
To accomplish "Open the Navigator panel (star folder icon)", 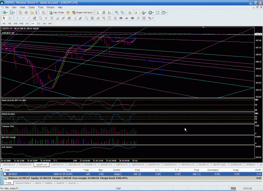I will coord(32,13).
